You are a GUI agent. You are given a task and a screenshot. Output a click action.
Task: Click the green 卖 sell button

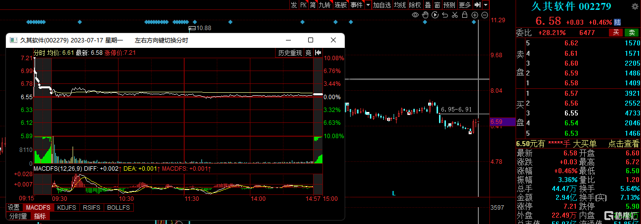631,33
